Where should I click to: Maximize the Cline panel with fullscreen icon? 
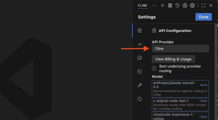[x=203, y=5]
